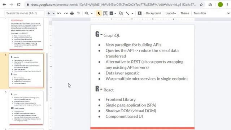Open the green profile avatar
The image size is (231, 130).
click(220, 5)
